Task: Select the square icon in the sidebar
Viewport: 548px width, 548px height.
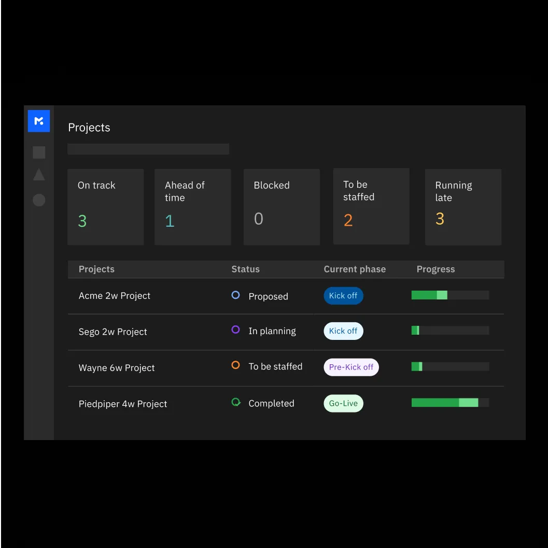Action: (x=38, y=152)
